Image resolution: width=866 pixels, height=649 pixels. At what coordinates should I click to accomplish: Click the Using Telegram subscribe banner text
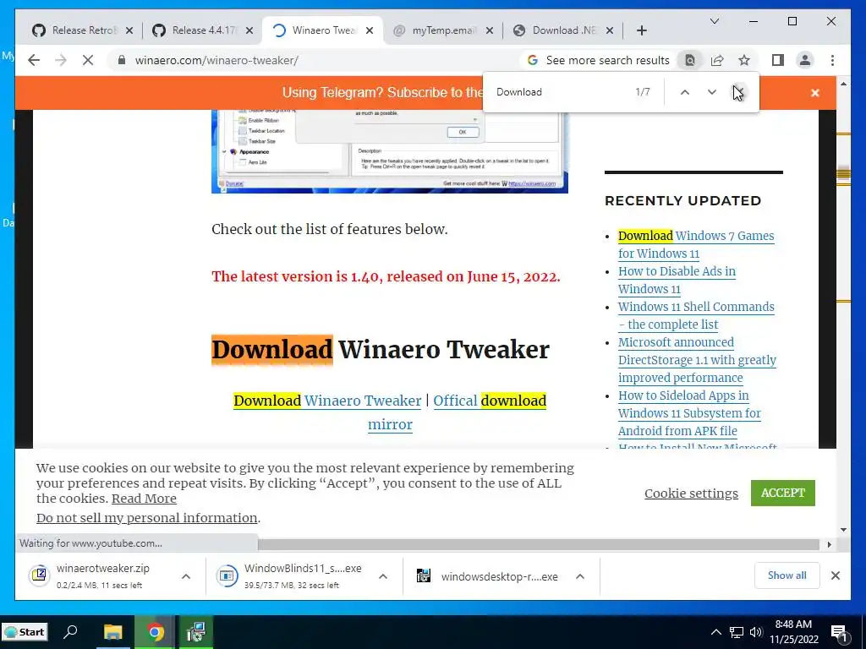(x=382, y=92)
